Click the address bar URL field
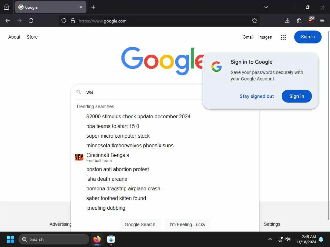 click(x=159, y=21)
